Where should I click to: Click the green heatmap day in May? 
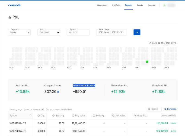(x=147, y=62)
